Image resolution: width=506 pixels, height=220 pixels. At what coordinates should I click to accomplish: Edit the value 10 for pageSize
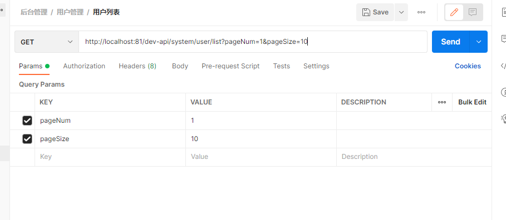point(261,139)
